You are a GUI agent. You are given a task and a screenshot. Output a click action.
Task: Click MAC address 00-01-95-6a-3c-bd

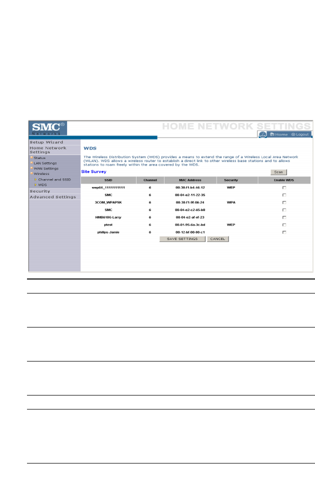(x=190, y=224)
